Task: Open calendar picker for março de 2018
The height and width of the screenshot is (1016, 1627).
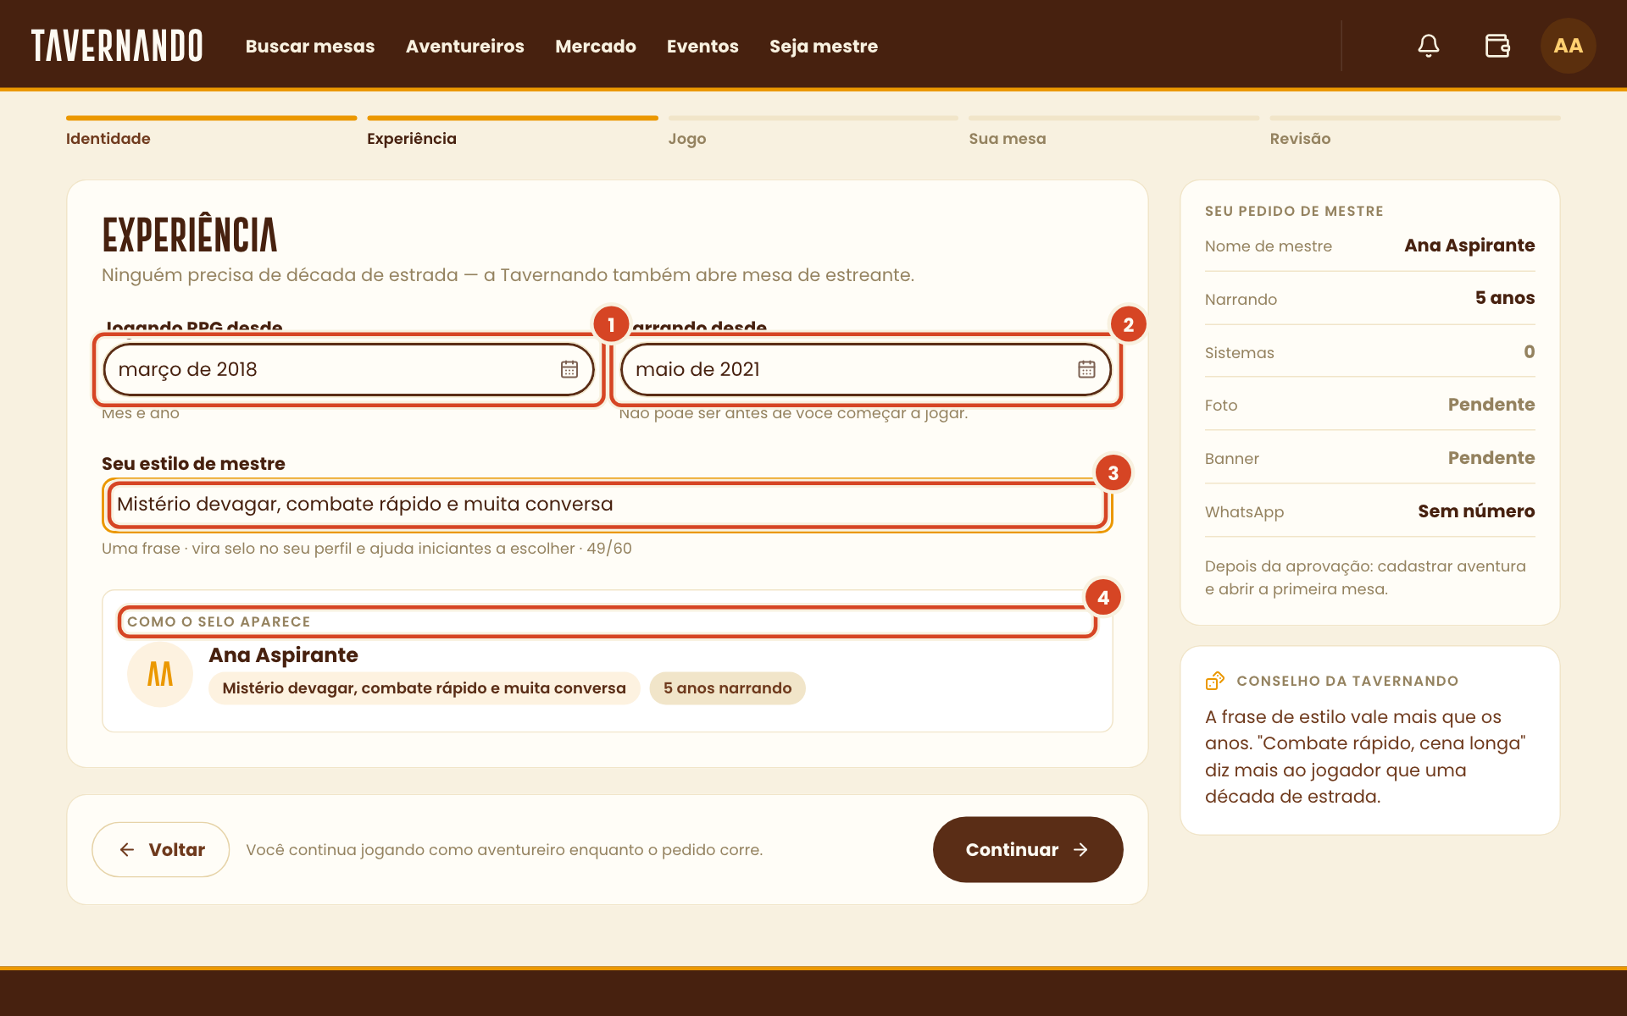Action: (x=569, y=369)
